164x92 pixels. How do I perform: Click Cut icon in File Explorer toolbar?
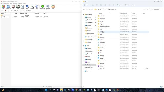pos(93,5)
